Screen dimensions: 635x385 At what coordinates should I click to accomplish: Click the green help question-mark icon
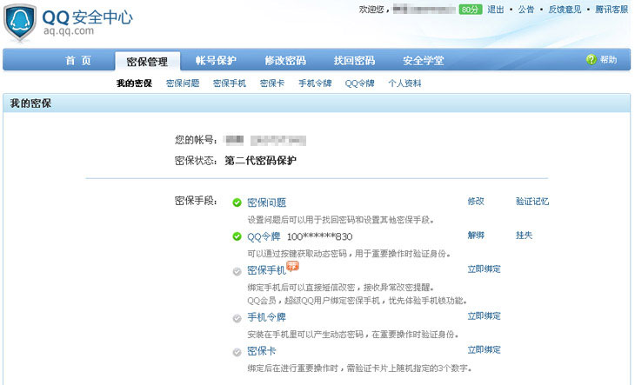click(x=592, y=60)
